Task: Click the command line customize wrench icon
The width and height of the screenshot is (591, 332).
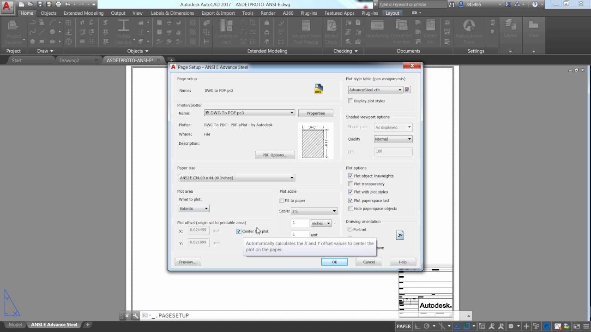Action: (135, 315)
